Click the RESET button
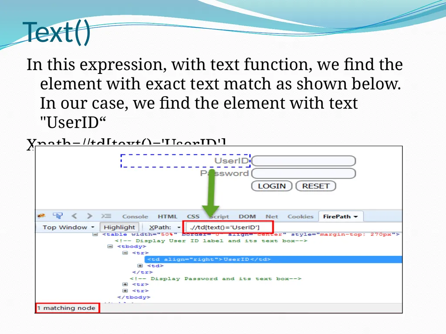This screenshot has height=334, width=446. click(316, 186)
